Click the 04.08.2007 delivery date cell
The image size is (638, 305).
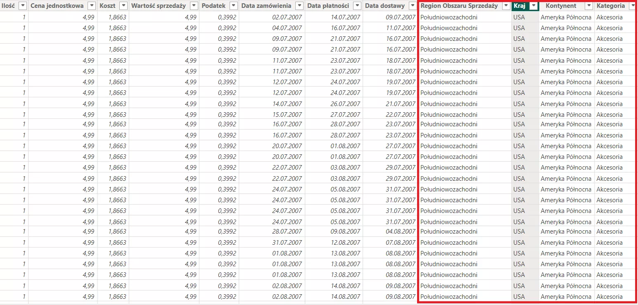[400, 232]
